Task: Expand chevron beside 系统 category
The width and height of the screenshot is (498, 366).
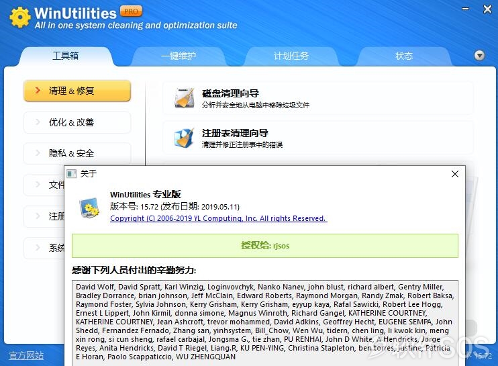Action: coord(38,247)
